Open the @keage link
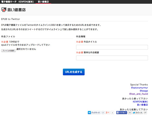Viewport: 152px width, 118px height. [144, 91]
